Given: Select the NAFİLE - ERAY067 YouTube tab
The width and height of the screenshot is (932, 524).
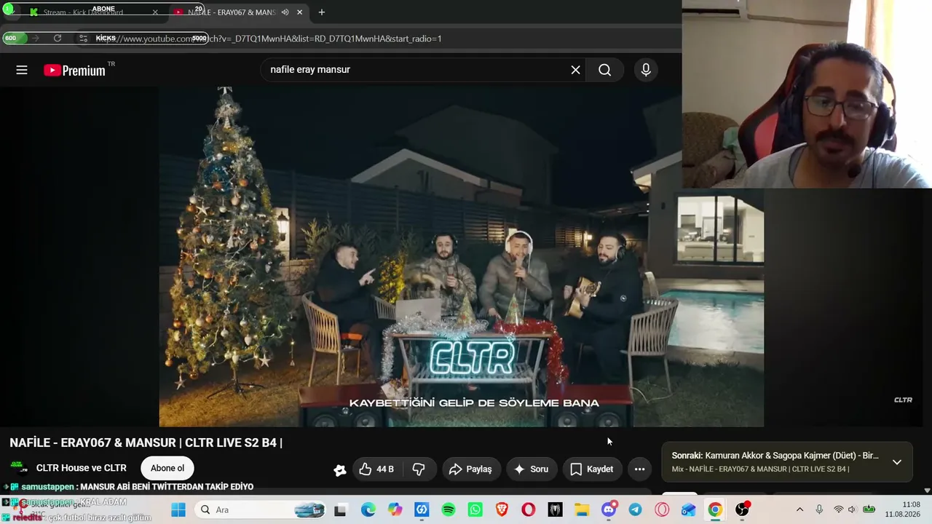Looking at the screenshot, I should (x=230, y=12).
